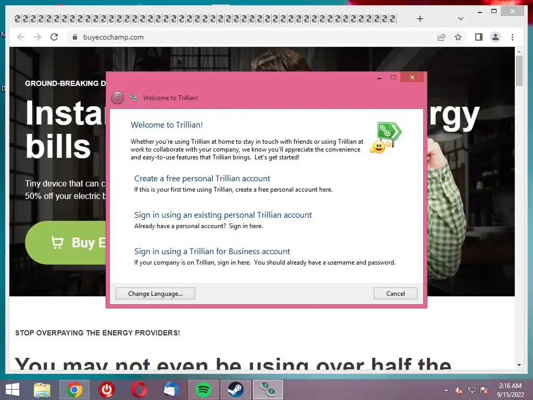The width and height of the screenshot is (533, 400).
Task: View site info via lock icon
Action: click(x=75, y=37)
